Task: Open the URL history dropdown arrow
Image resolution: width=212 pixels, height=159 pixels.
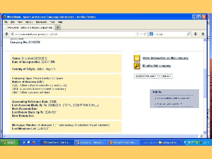Action: (141, 34)
